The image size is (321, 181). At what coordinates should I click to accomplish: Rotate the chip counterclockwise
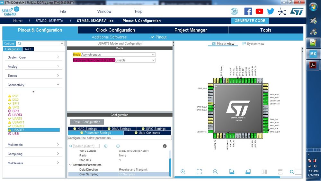click(x=248, y=172)
